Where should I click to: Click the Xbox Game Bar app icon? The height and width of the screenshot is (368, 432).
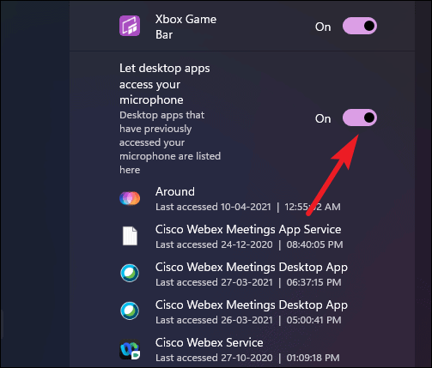[x=130, y=26]
